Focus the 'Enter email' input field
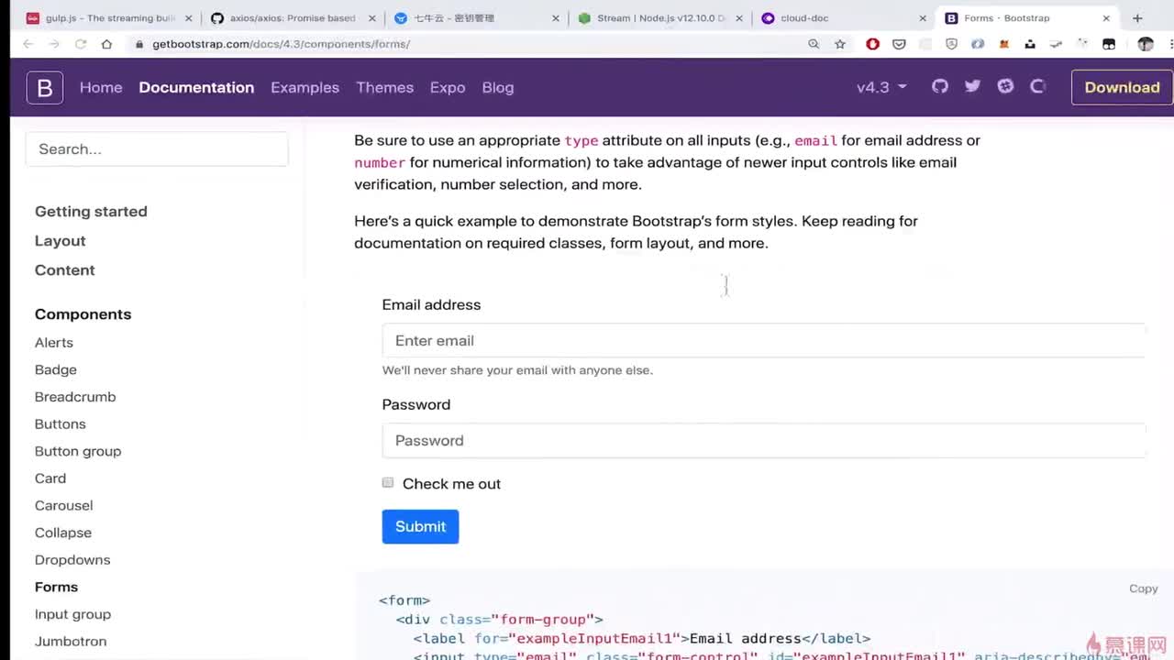The height and width of the screenshot is (660, 1174). tap(763, 340)
